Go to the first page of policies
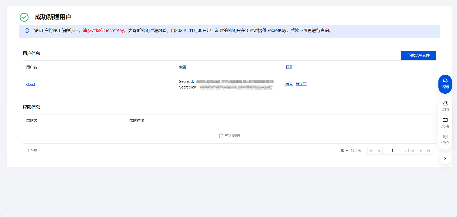Screen dimensions: 457x217 (371, 151)
